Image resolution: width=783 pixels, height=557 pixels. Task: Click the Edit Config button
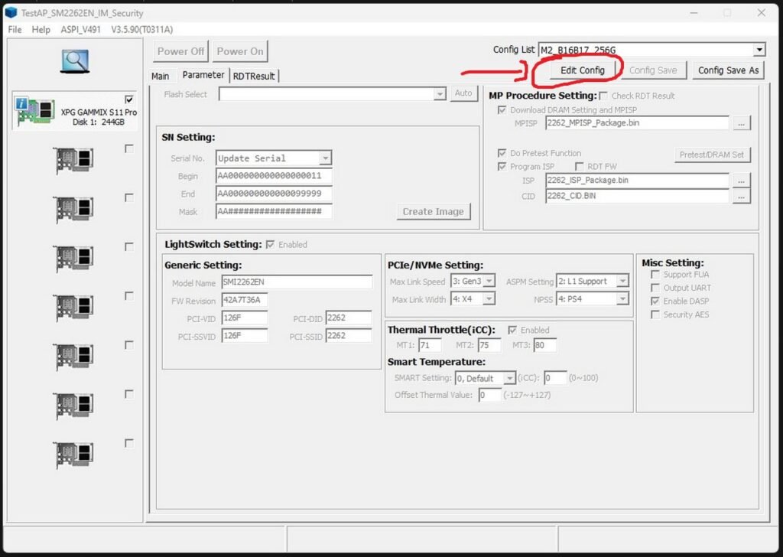(581, 70)
